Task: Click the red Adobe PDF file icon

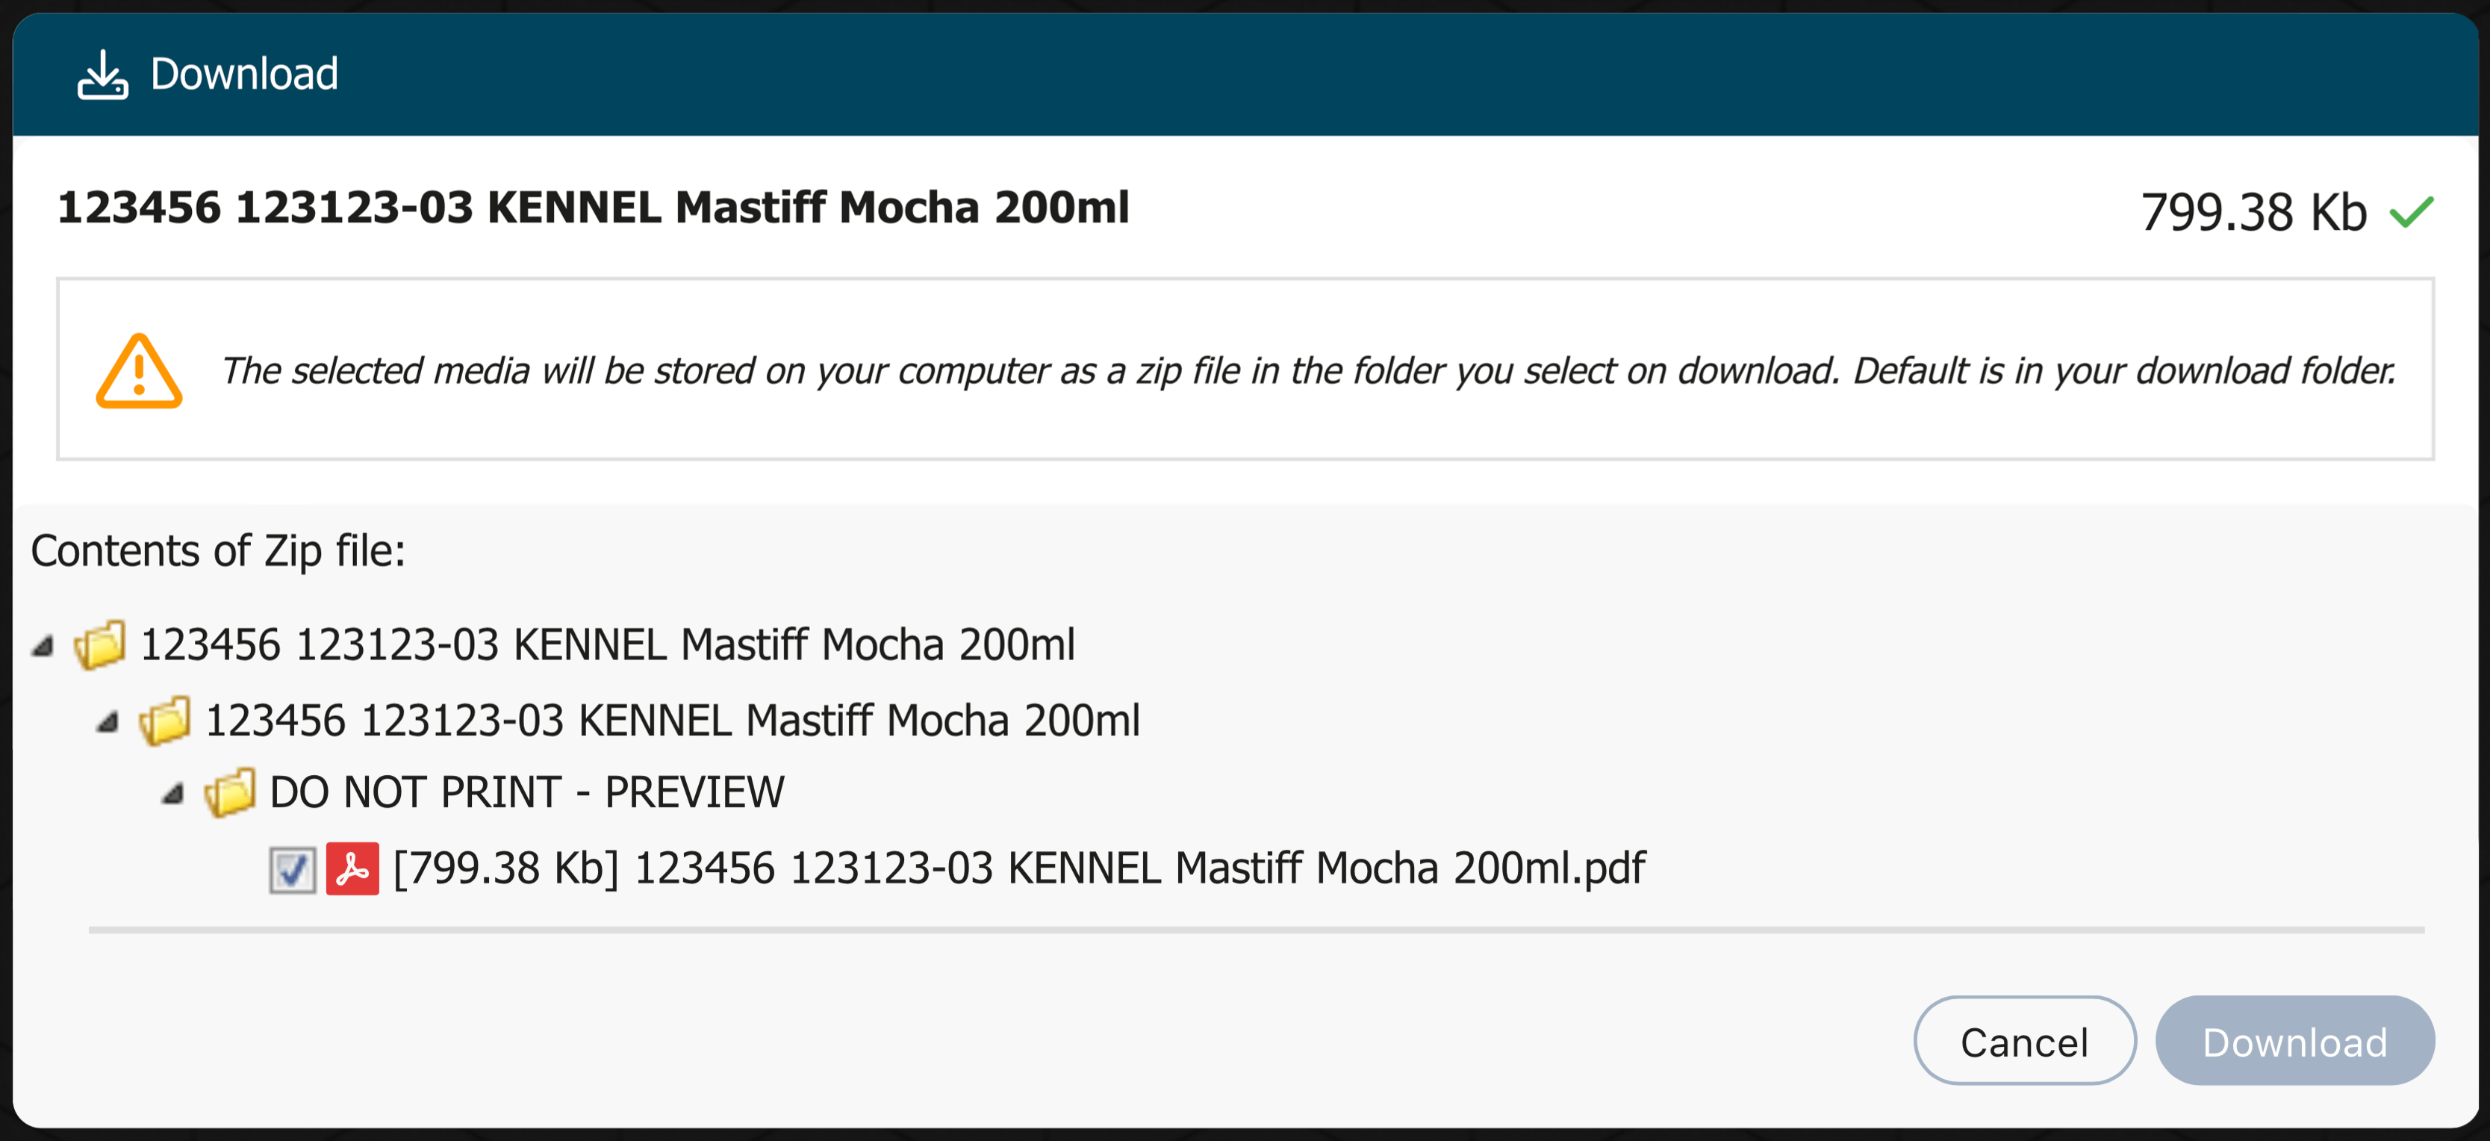Action: pyautogui.click(x=352, y=868)
